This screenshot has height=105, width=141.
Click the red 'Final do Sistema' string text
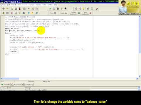point(48,49)
